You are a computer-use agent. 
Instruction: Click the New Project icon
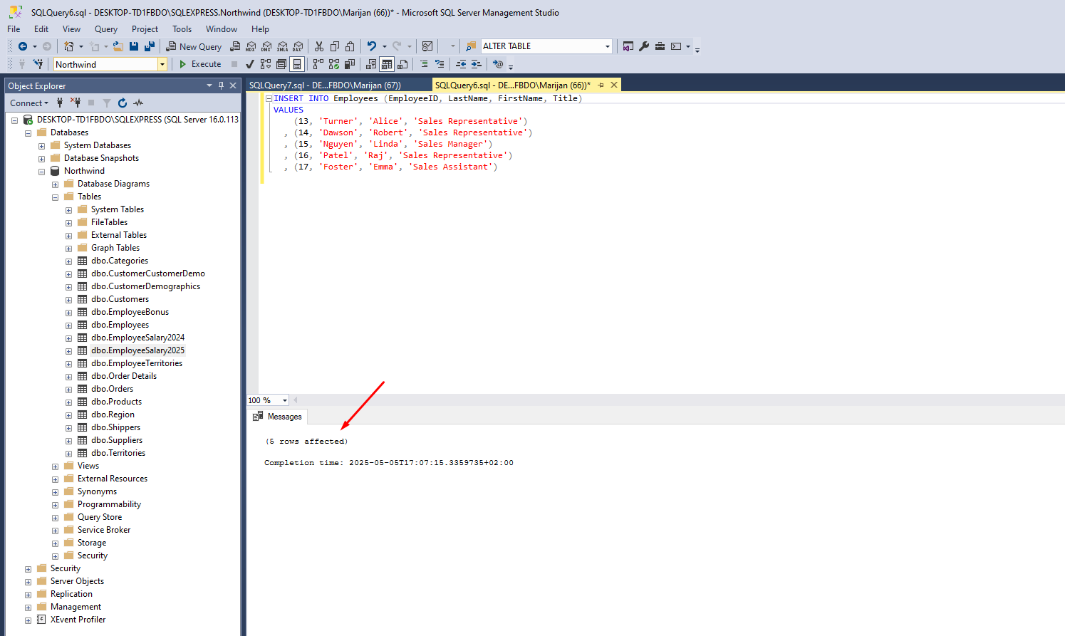click(69, 46)
